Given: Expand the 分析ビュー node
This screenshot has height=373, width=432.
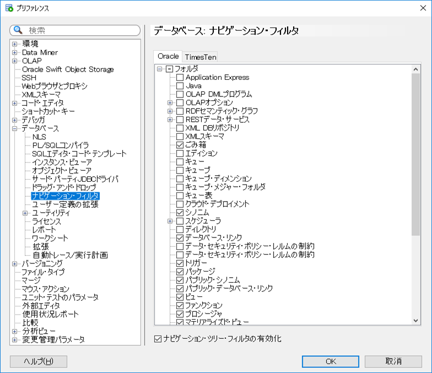Looking at the screenshot, I should (14, 332).
